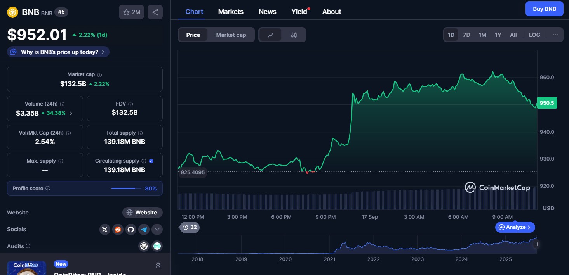Screen dimensions: 569x275
Task: Click the info icon beside Max. supply
Action: [61, 161]
